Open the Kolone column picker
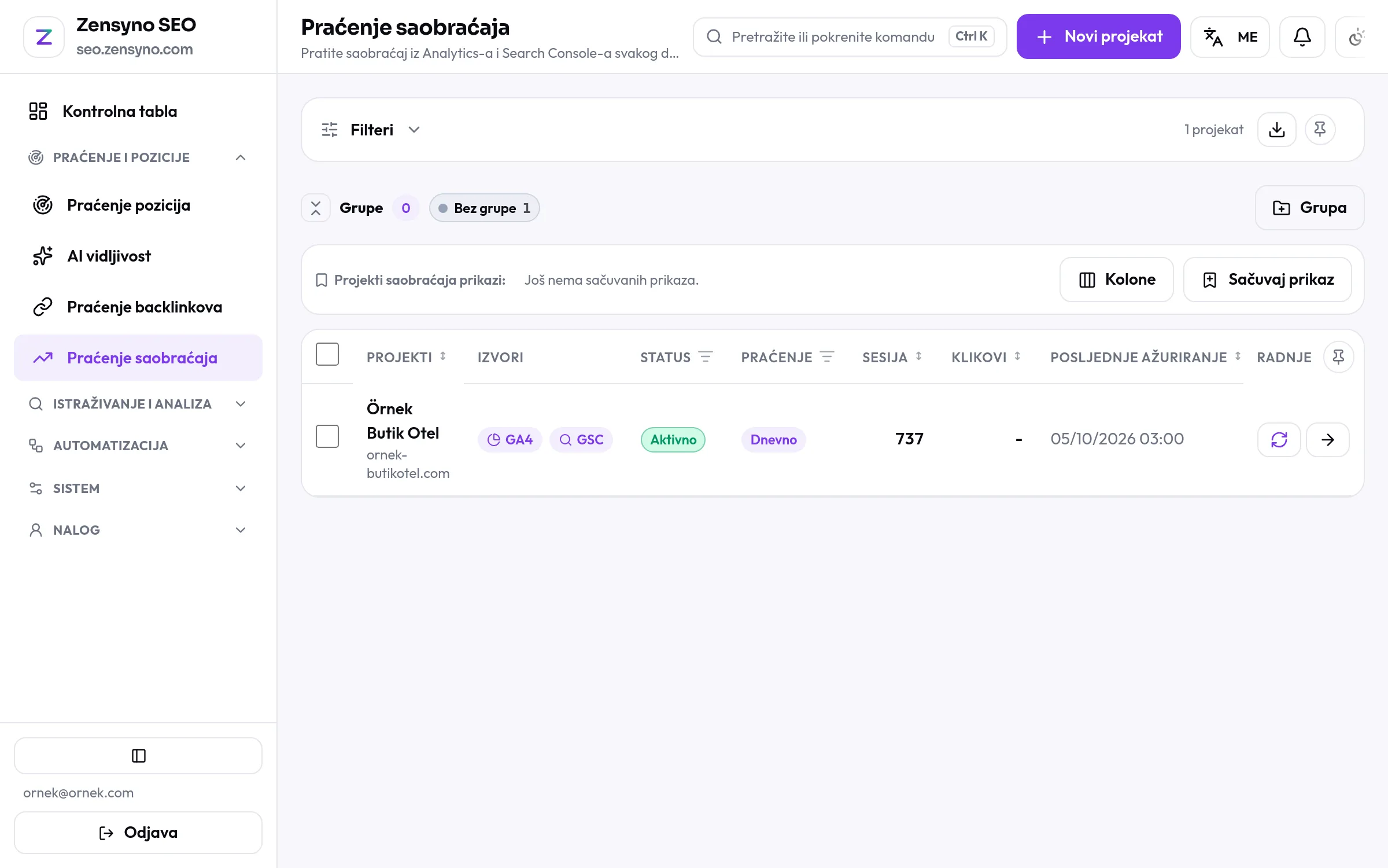 [x=1116, y=279]
